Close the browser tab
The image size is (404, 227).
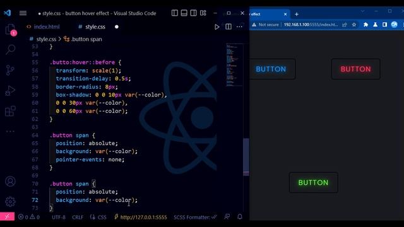coord(285,14)
